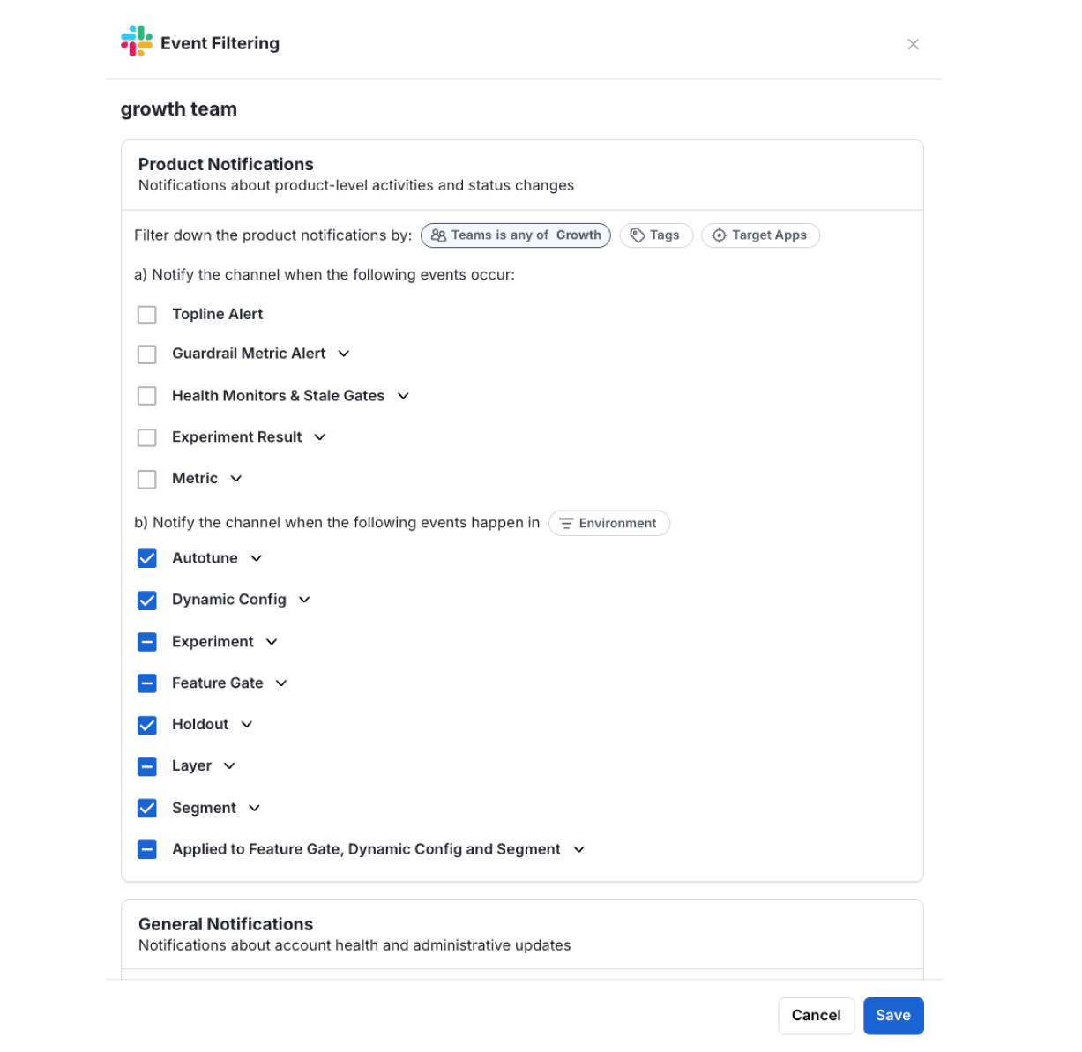
Task: Expand the Guardrail Metric Alert options
Action: (x=345, y=354)
